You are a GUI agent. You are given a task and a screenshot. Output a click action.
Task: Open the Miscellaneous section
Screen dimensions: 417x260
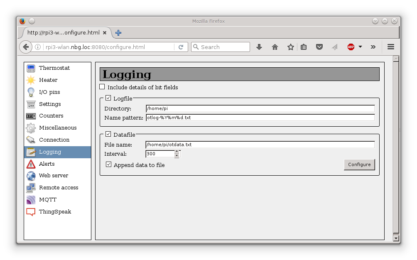coord(58,128)
